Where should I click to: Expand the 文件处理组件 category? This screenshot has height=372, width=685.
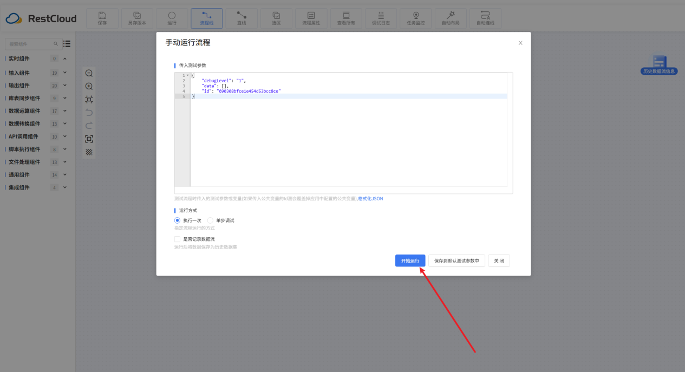pos(65,162)
